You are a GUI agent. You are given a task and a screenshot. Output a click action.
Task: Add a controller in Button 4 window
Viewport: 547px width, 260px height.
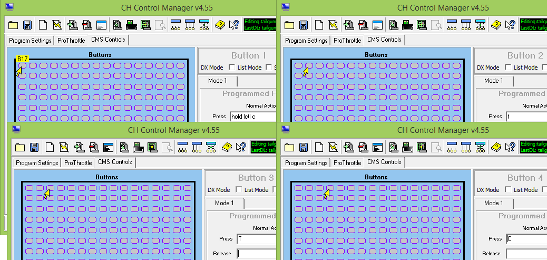349,147
